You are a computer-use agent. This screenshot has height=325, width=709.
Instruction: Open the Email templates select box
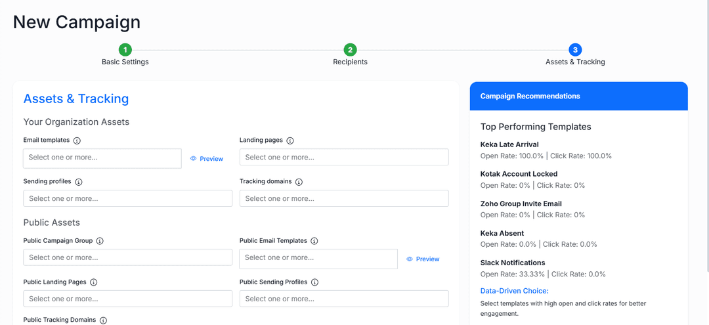pos(102,158)
